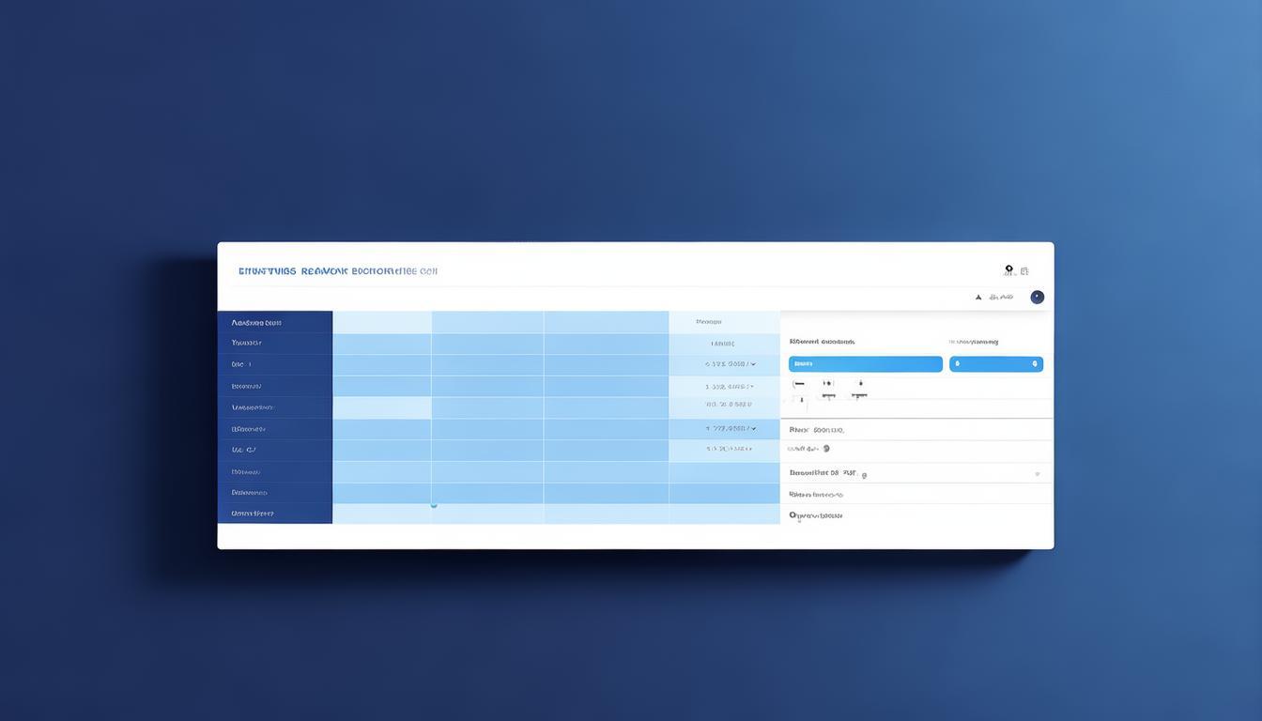
Task: Click the blue page title in the header
Action: coord(338,271)
